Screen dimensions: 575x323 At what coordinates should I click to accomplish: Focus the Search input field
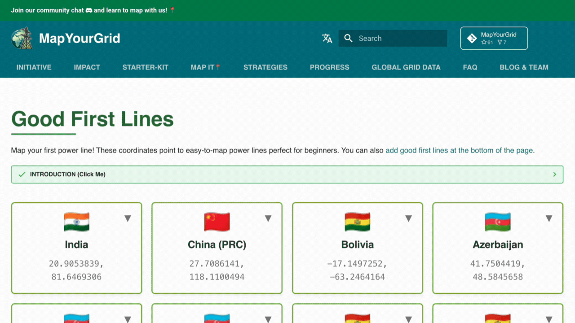tap(393, 39)
